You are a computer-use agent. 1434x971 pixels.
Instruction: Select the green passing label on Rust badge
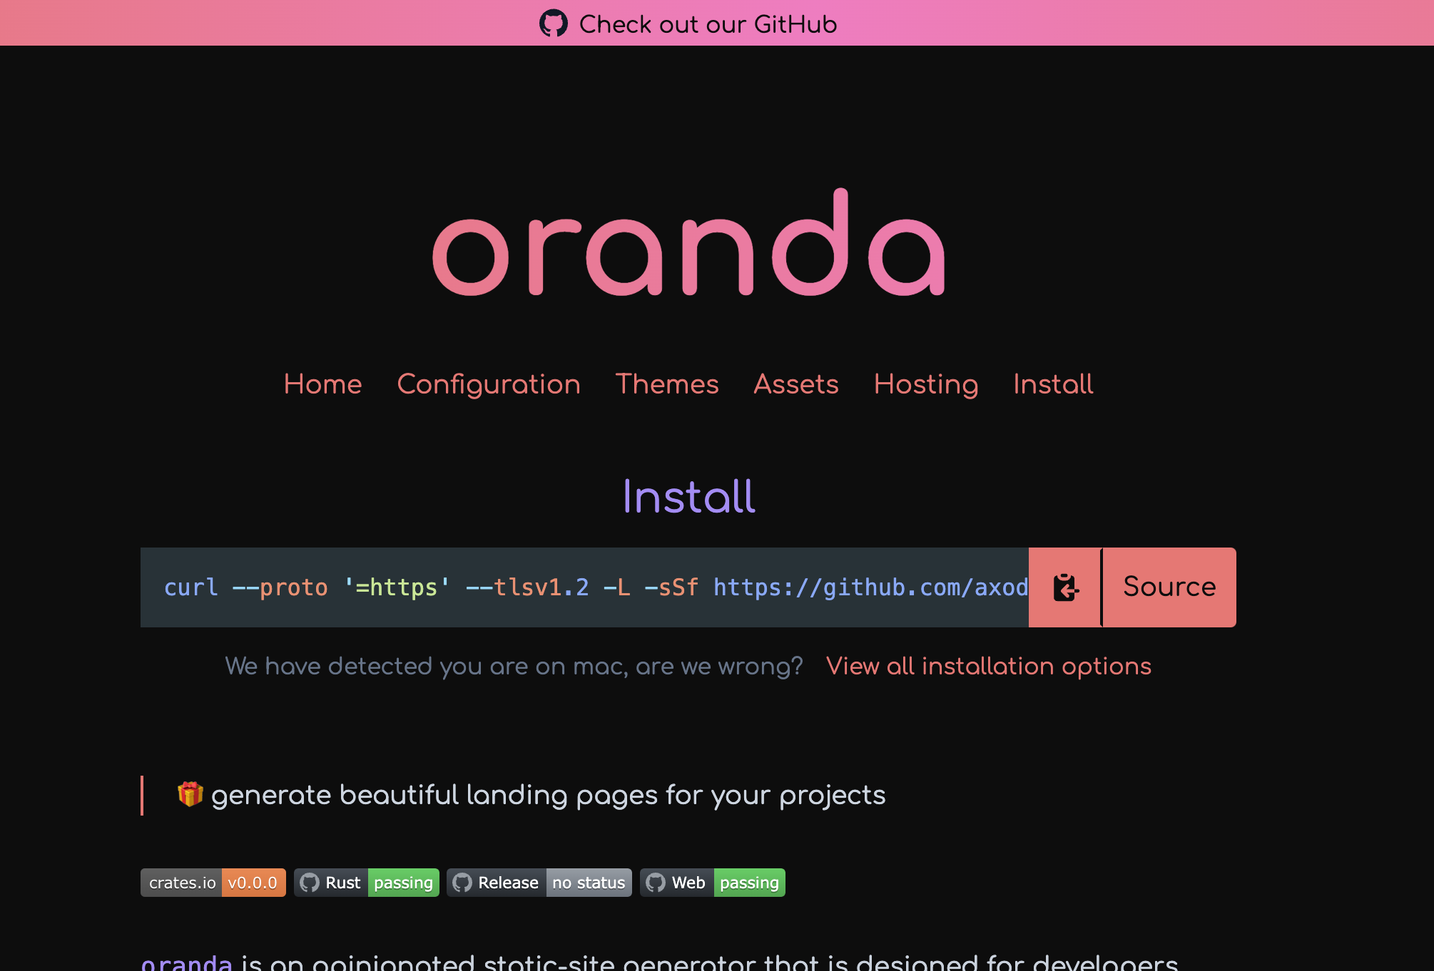point(403,883)
